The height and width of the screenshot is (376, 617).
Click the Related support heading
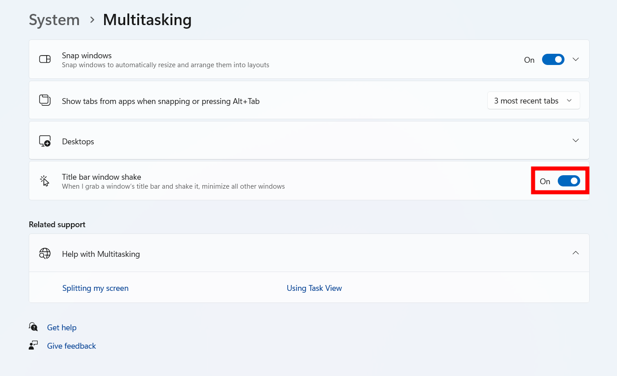tap(57, 225)
